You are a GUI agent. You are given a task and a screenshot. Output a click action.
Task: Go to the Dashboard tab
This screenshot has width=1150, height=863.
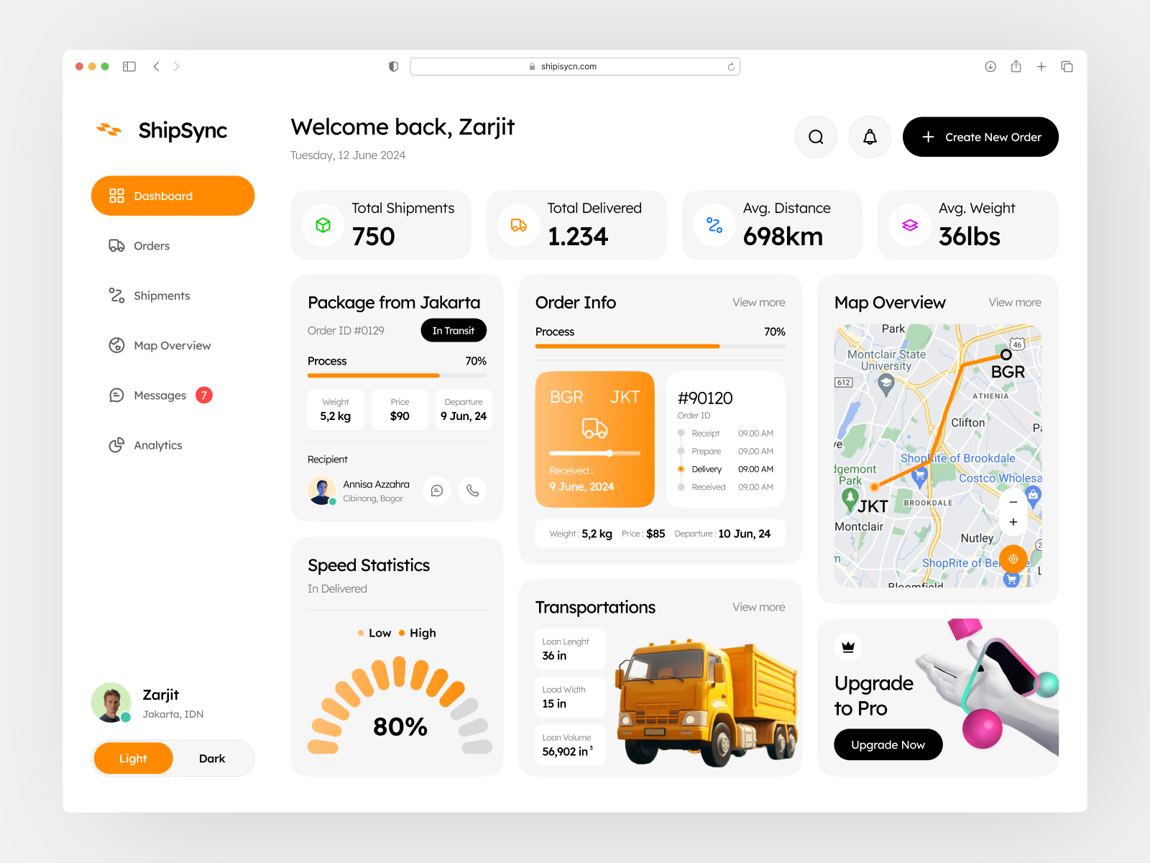(x=172, y=195)
